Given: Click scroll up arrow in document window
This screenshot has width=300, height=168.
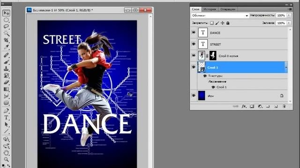Looking at the screenshot, I should (x=150, y=17).
